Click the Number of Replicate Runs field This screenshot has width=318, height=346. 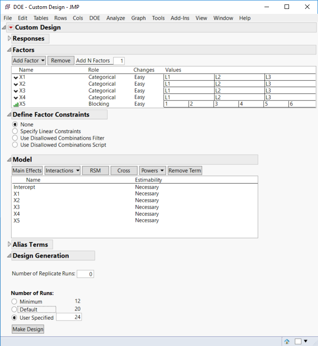tap(85, 274)
